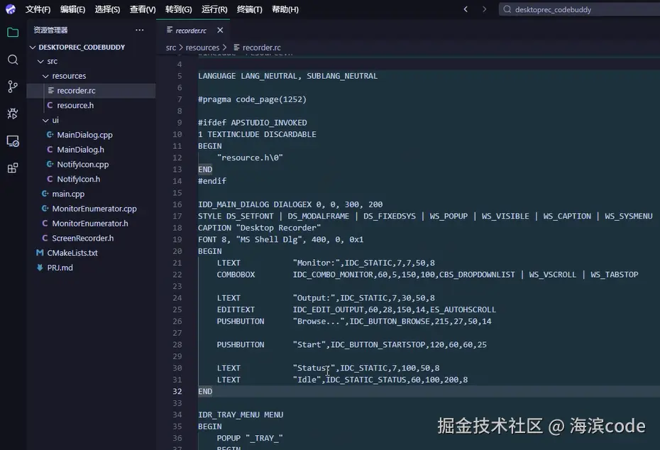Click line number 32 in gutter
The height and width of the screenshot is (450, 660).
[177, 392]
